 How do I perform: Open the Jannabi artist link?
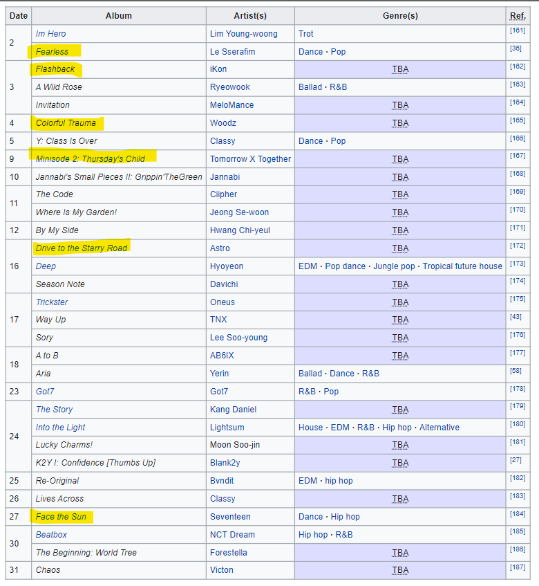click(225, 177)
